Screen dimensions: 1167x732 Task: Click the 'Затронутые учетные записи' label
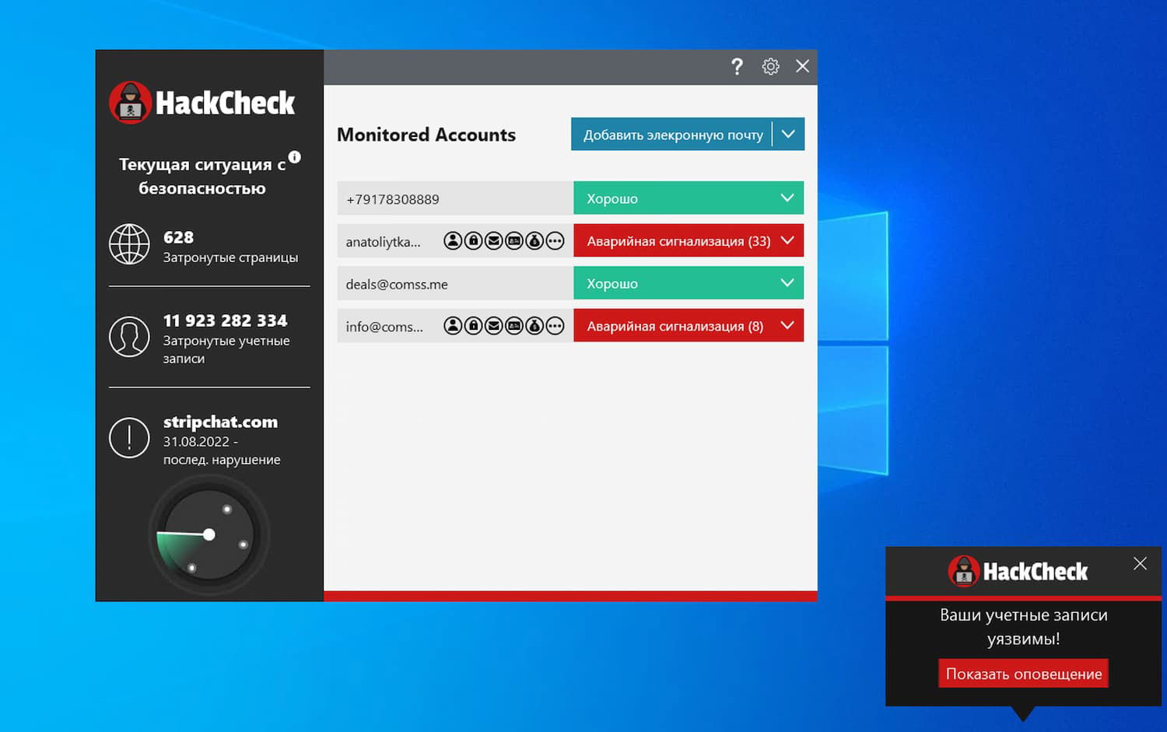click(x=226, y=349)
